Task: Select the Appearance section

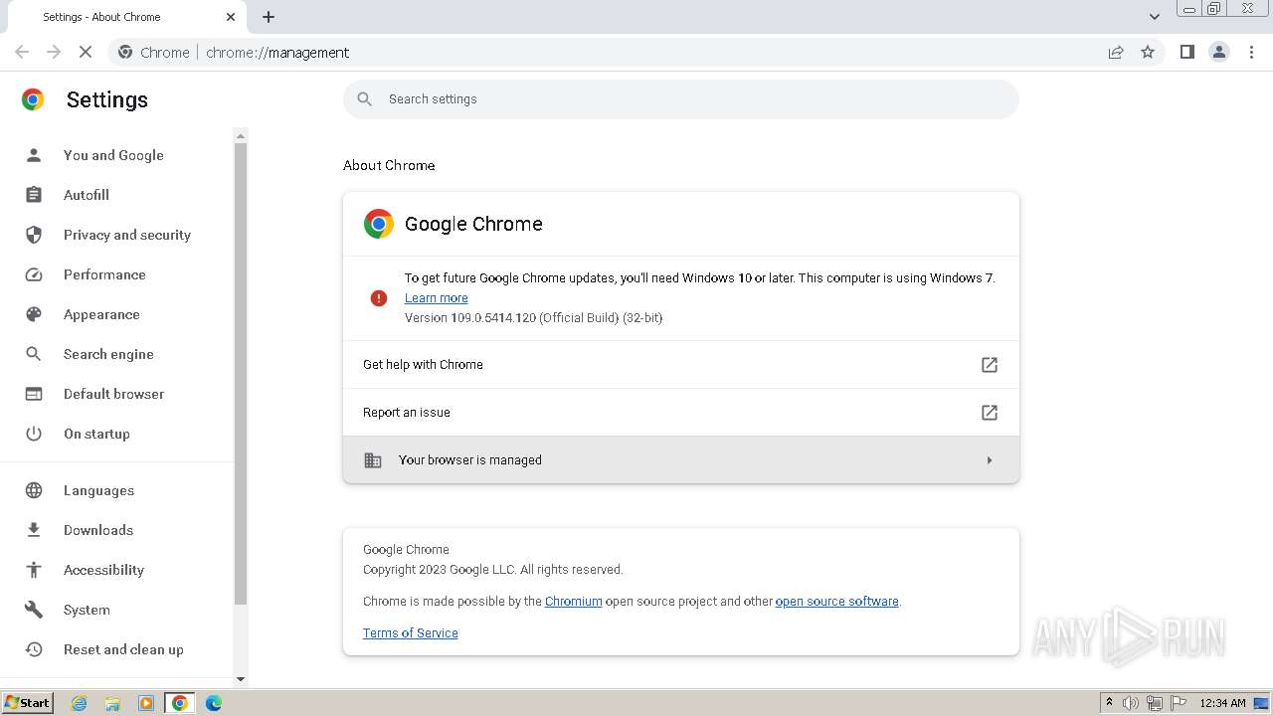Action: (101, 314)
